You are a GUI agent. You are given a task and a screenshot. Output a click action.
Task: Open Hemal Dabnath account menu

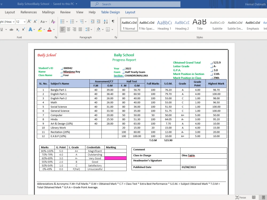[x=255, y=4]
